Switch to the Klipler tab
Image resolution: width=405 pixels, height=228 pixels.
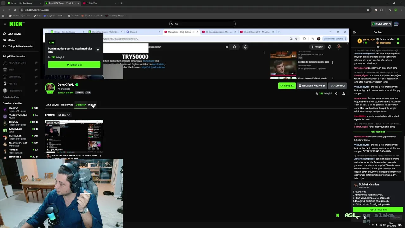pos(92,105)
